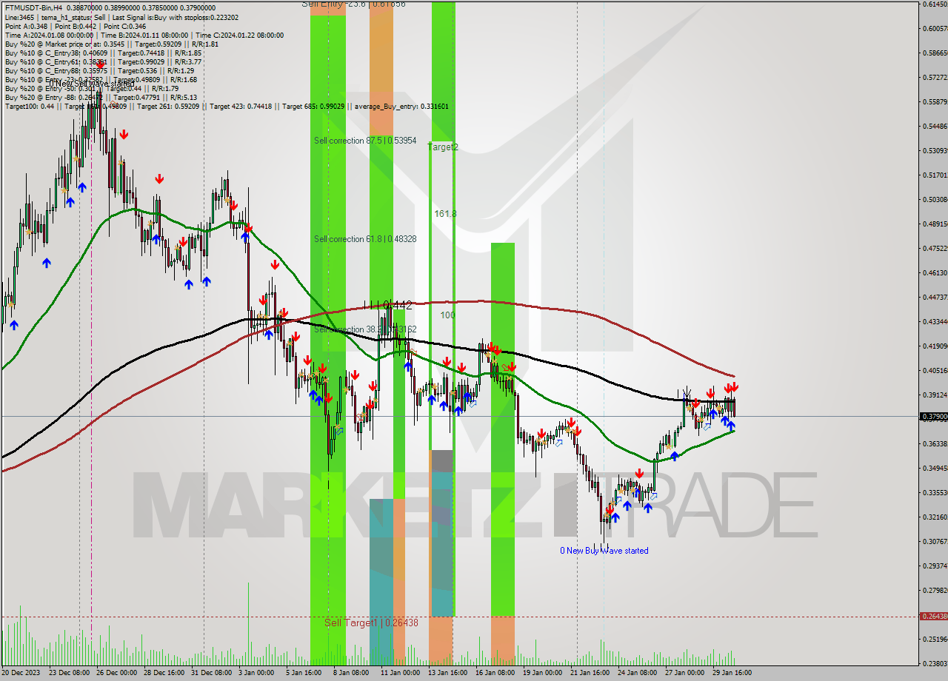Click the '27 Jan 00:00' date label

(685, 673)
